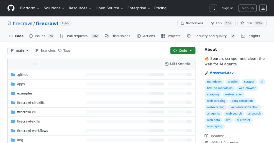Click the markdown topic tag

(x=214, y=81)
